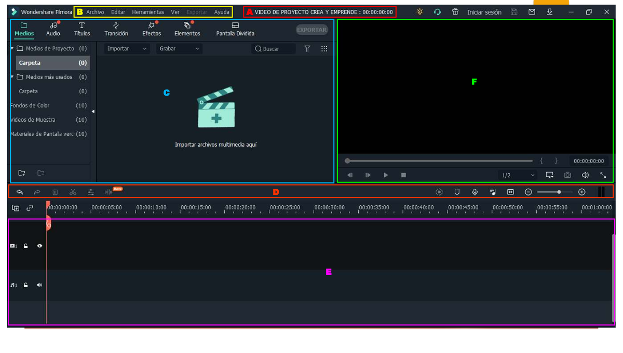The image size is (623, 353).
Task: Zoom out the timeline with minus icon
Action: pos(528,192)
